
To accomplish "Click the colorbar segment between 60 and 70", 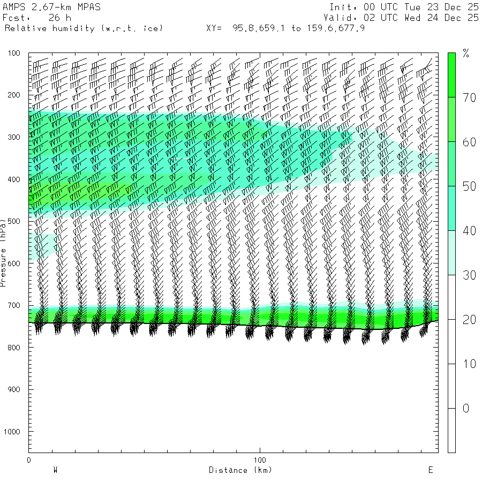I will (451, 119).
